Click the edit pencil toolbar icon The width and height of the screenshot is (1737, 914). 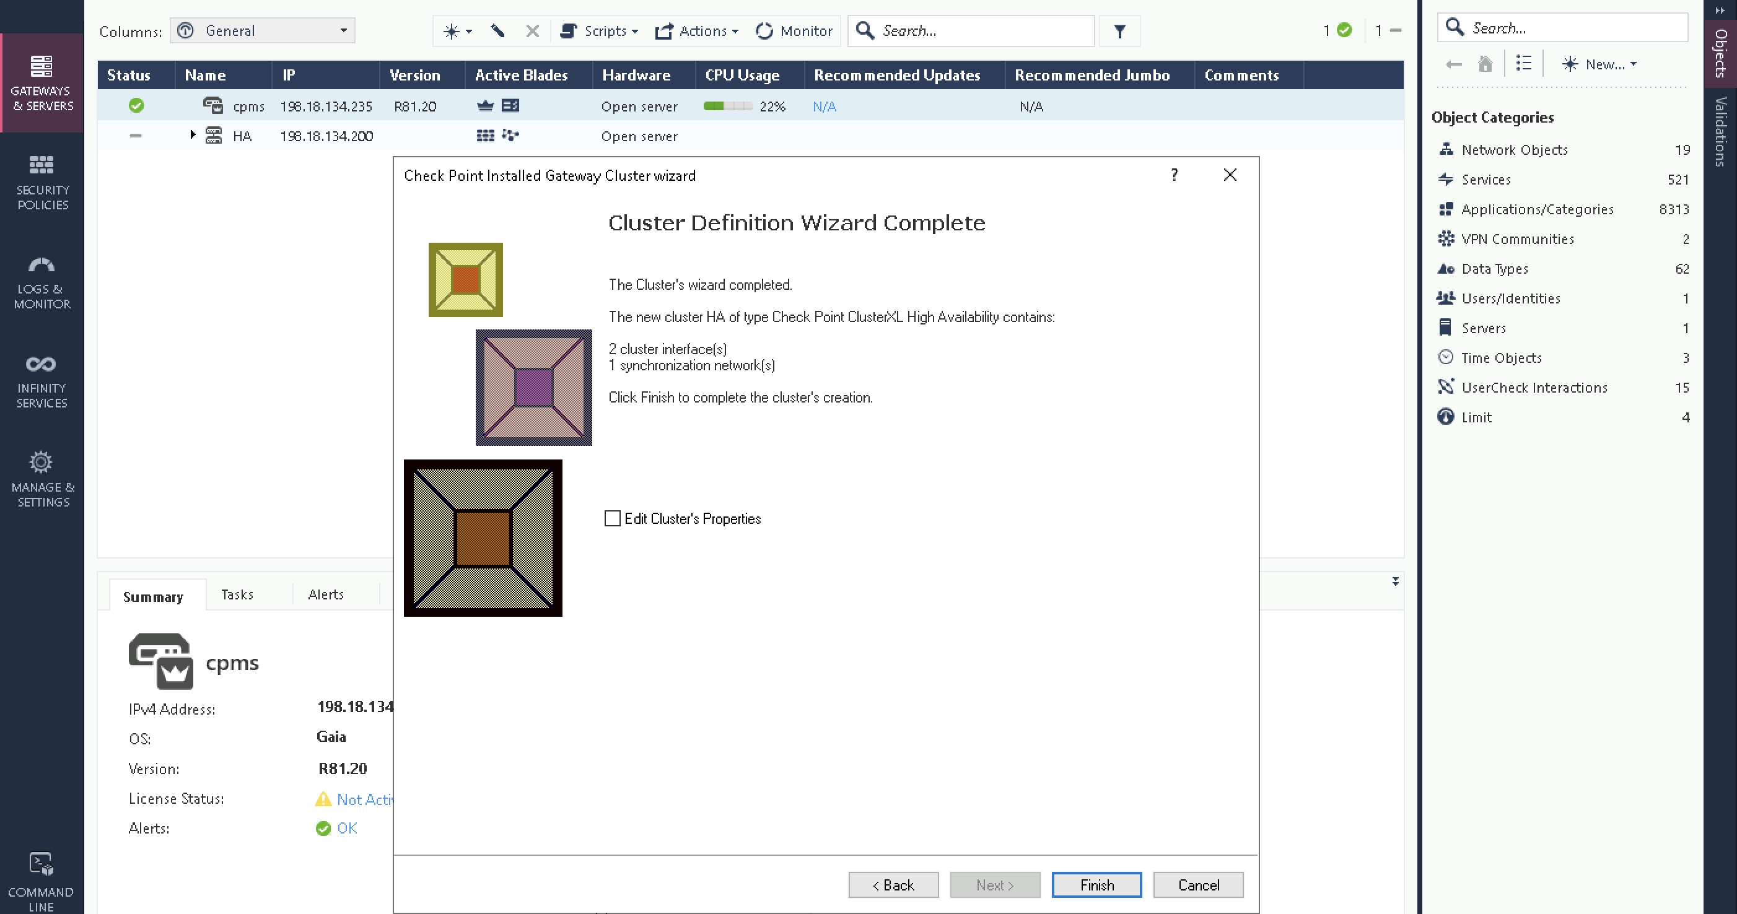click(497, 31)
